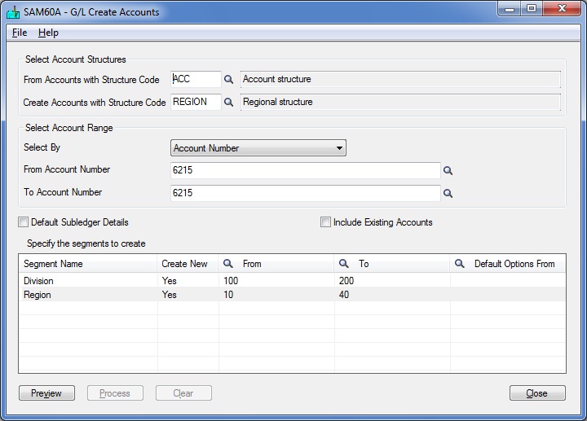Open the Select By dropdown
587x421 pixels.
tap(258, 148)
